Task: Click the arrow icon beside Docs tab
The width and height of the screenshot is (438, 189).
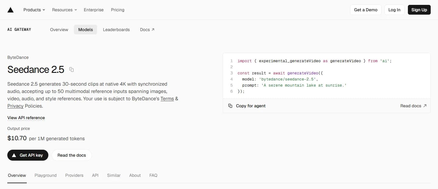Action: (153, 30)
